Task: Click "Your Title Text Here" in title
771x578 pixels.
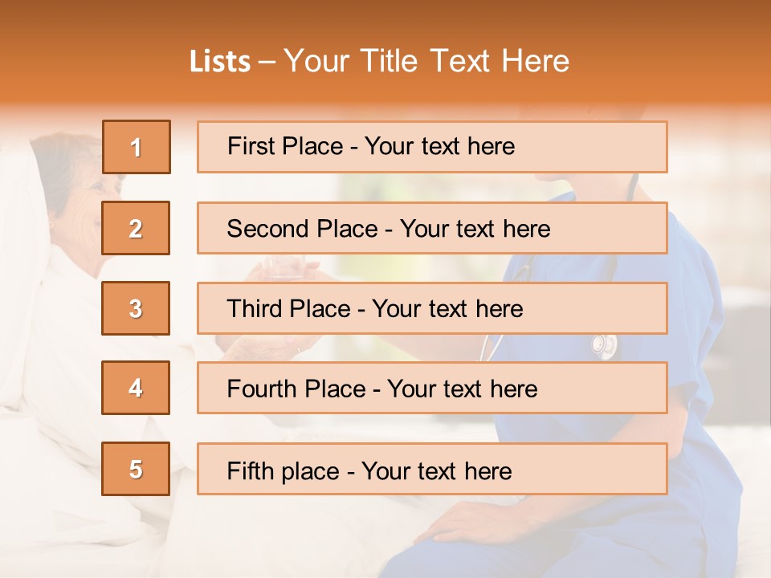Action: (x=426, y=61)
